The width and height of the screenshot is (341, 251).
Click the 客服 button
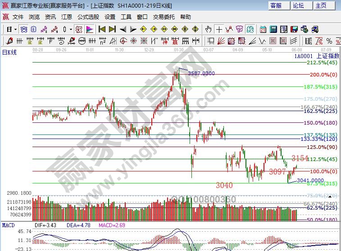(x=276, y=5)
